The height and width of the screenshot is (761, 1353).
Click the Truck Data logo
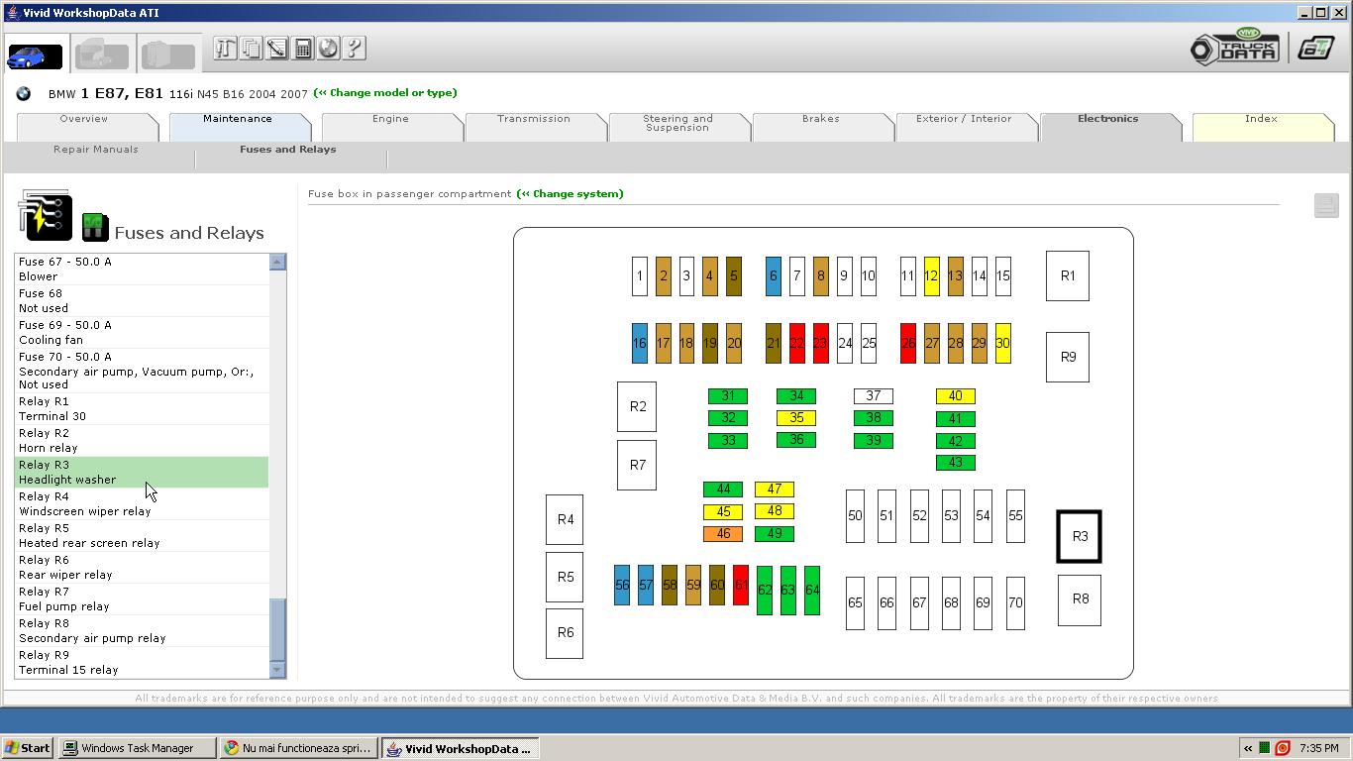click(x=1235, y=48)
